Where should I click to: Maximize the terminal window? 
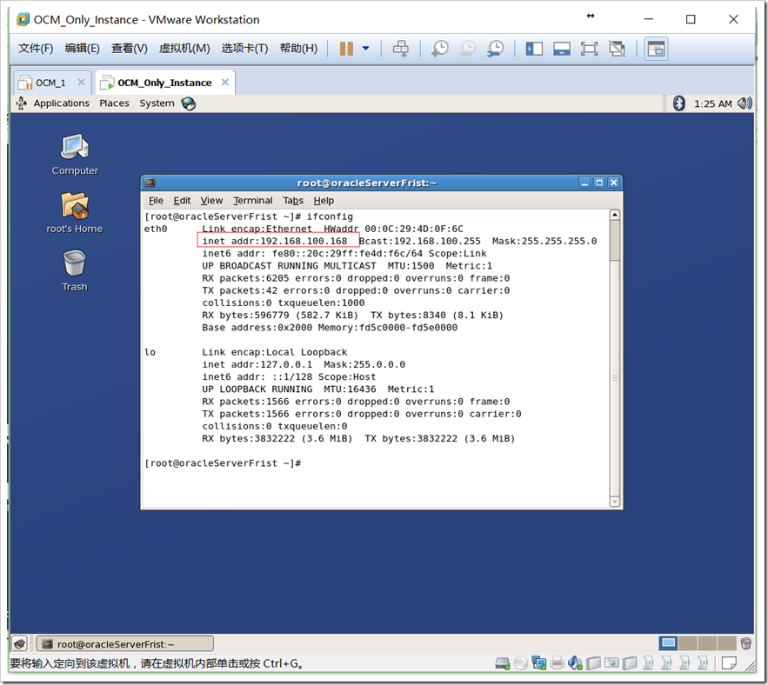pyautogui.click(x=598, y=183)
